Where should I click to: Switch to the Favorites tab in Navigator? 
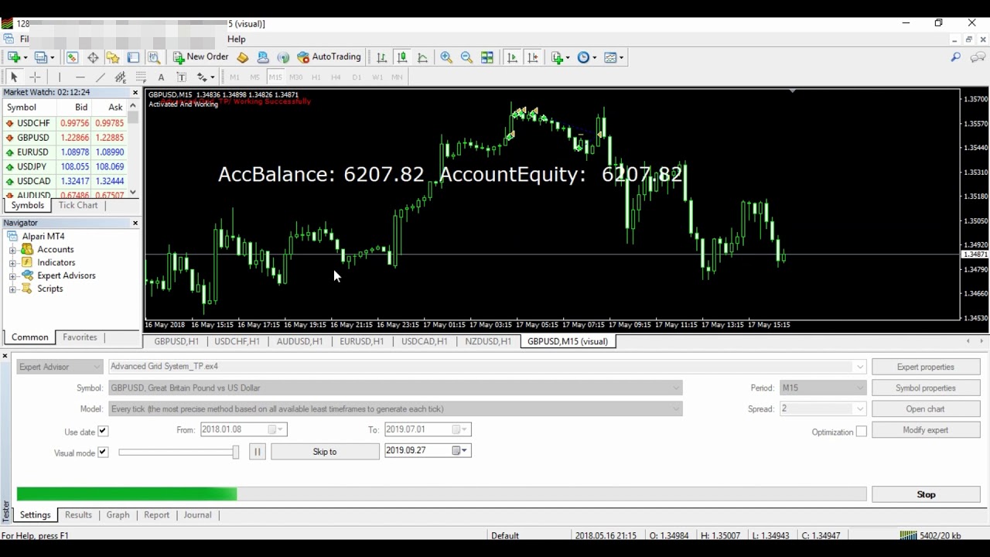coord(80,337)
